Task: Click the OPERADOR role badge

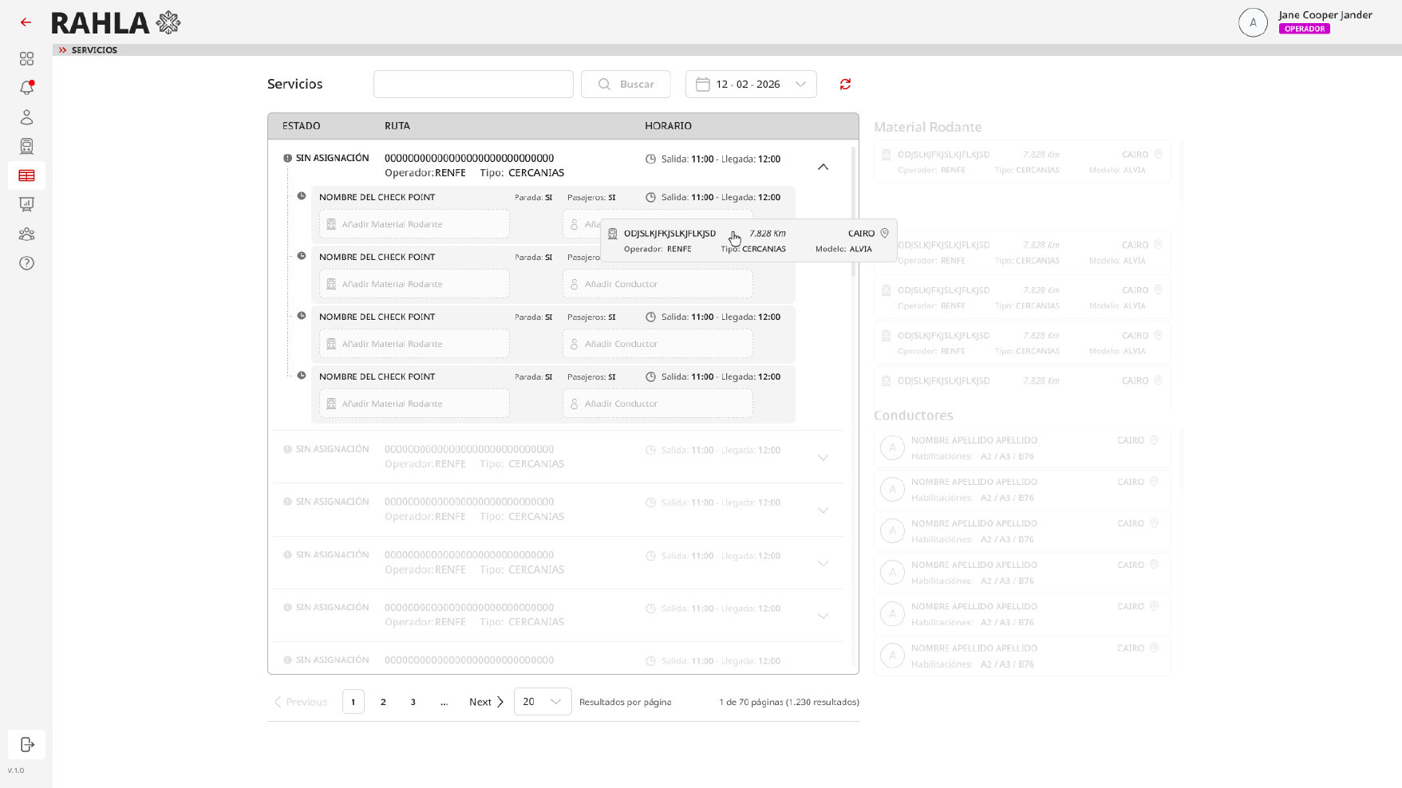Action: (1304, 29)
